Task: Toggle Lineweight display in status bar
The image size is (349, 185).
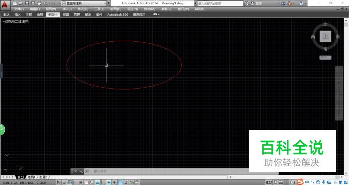Action: pos(114,182)
